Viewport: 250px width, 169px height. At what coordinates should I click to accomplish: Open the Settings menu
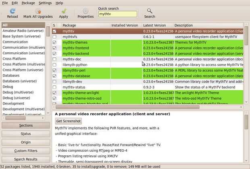coord(45,3)
